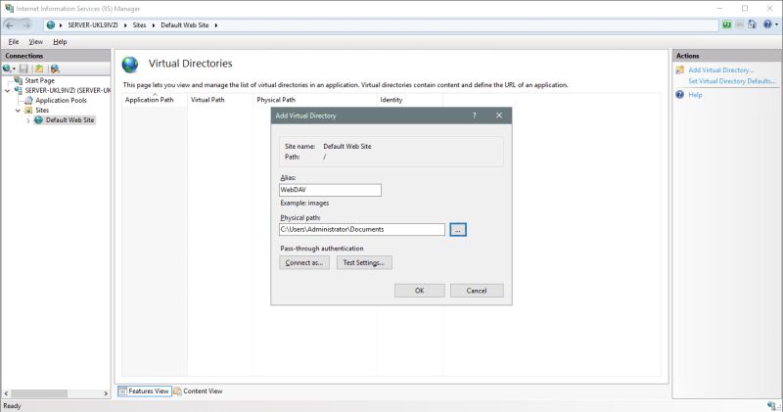Click the globe icon in the address bar

[51, 25]
